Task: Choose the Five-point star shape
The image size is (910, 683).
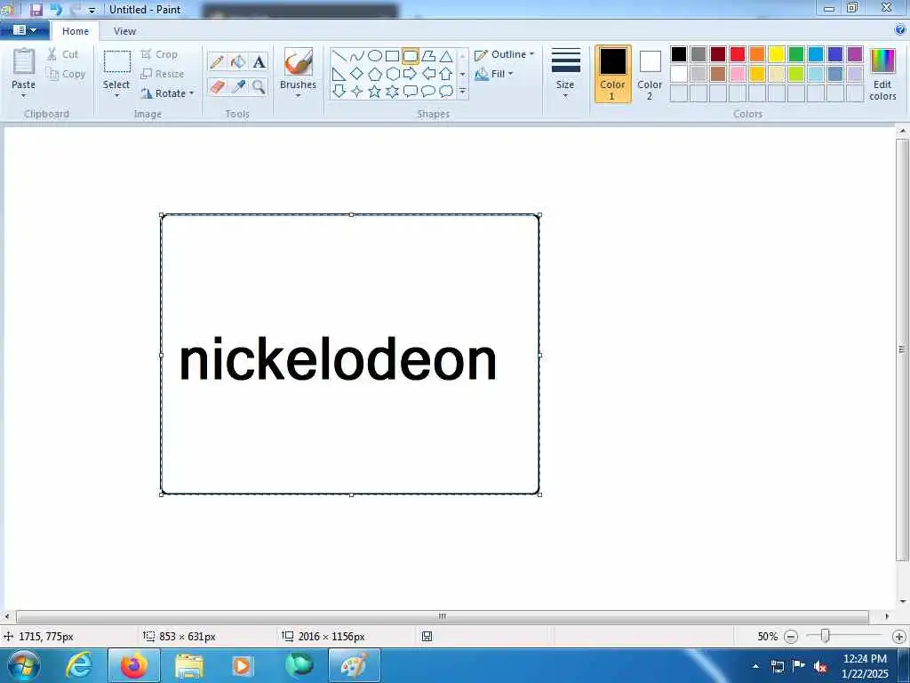Action: click(x=375, y=92)
